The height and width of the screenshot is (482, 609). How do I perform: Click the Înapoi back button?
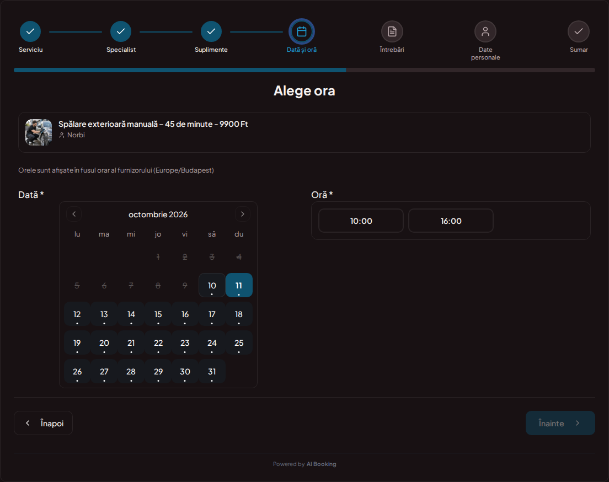coord(43,423)
